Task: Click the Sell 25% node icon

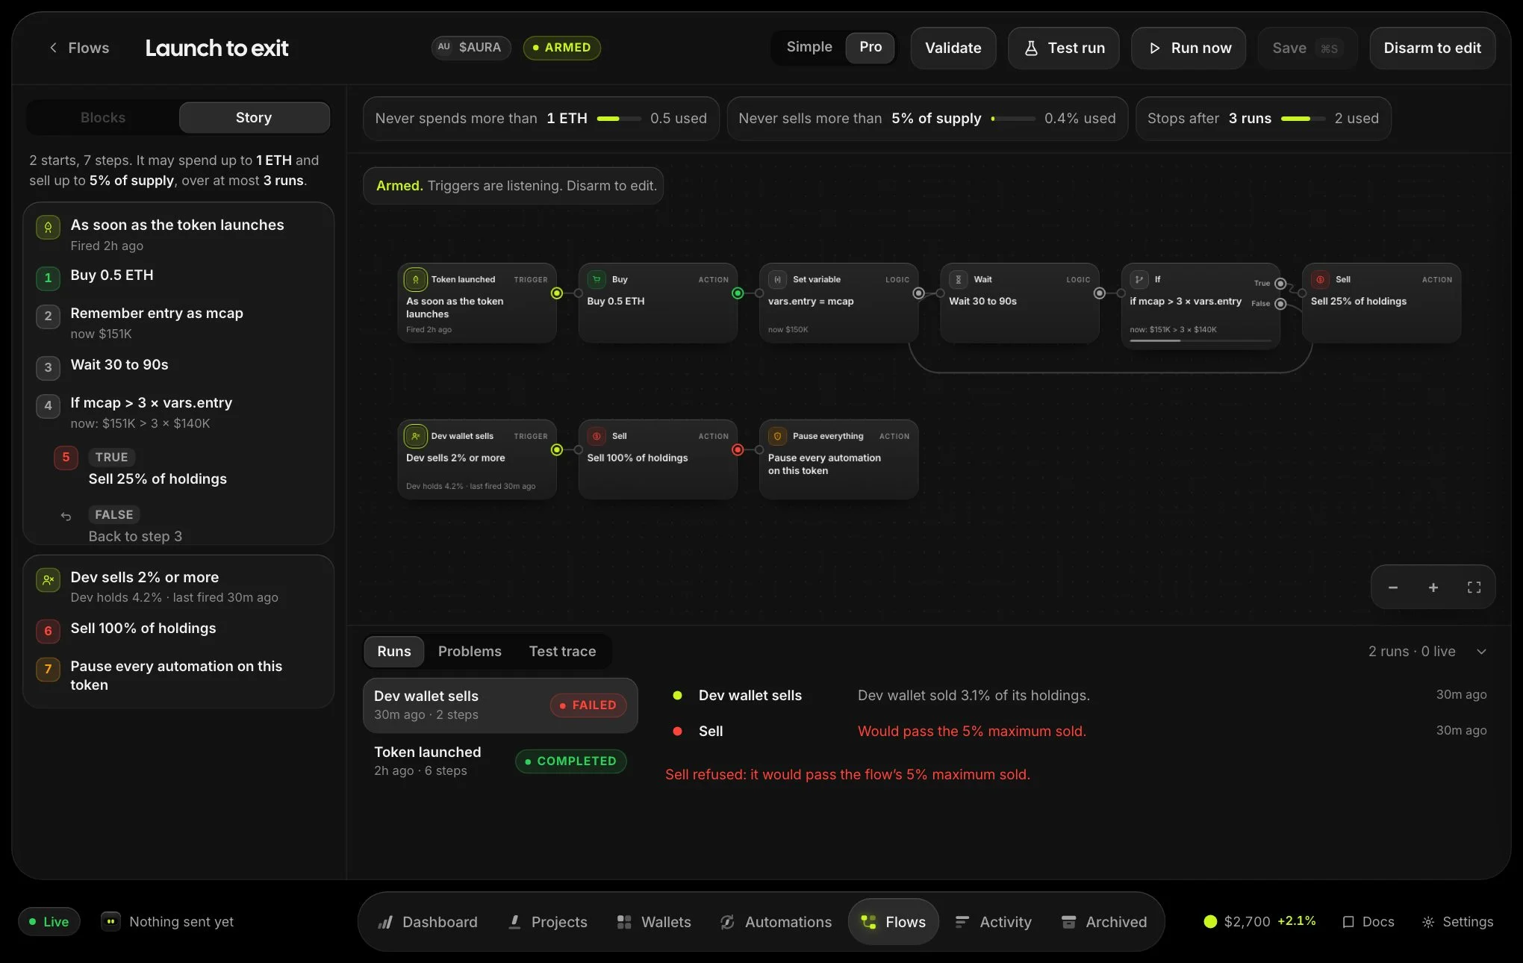Action: click(x=1320, y=279)
